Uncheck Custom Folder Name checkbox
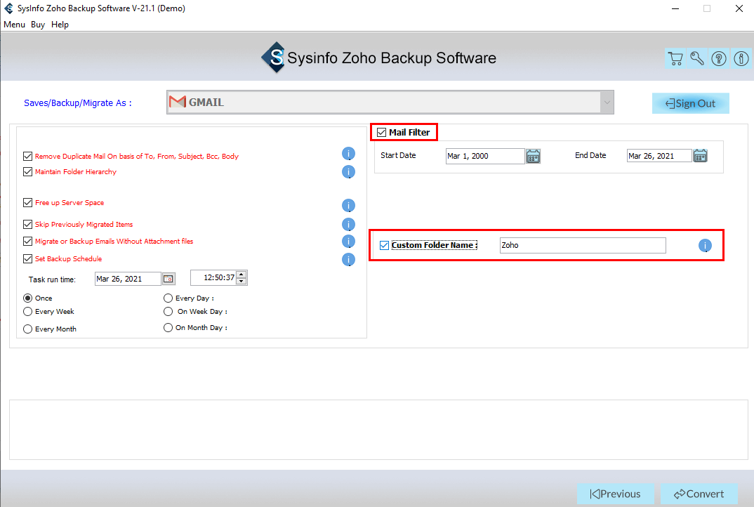Image resolution: width=754 pixels, height=507 pixels. click(384, 245)
